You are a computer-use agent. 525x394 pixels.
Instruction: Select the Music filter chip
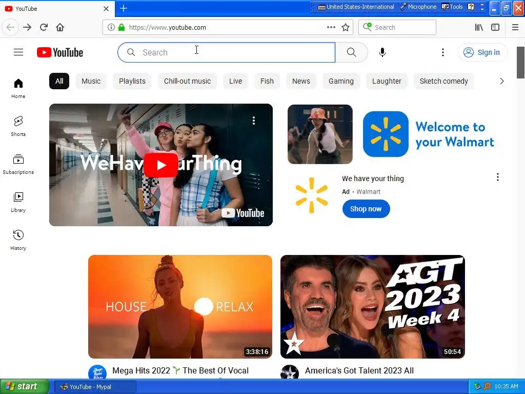(x=91, y=81)
